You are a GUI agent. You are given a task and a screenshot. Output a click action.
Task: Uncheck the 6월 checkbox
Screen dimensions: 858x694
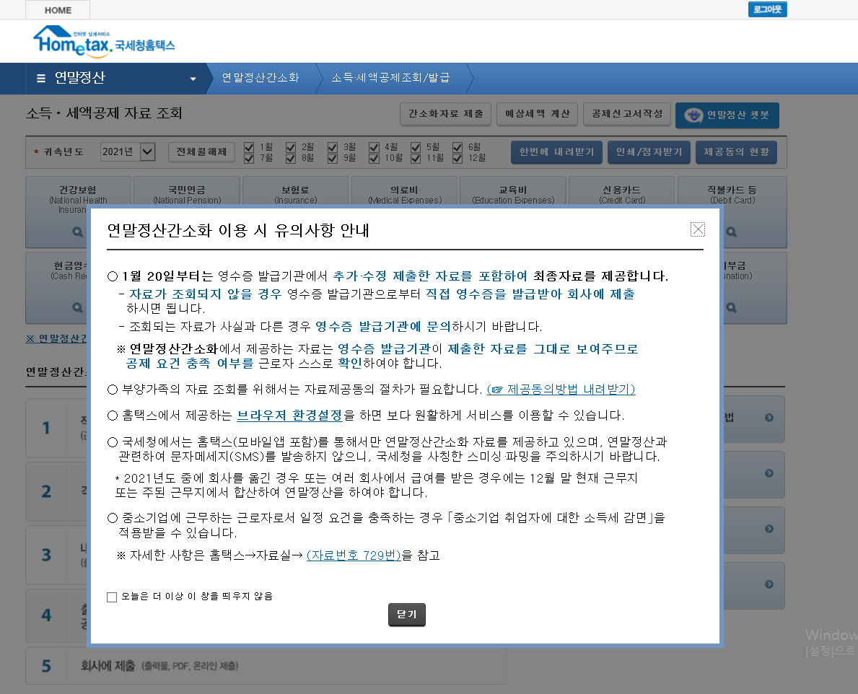(x=458, y=147)
